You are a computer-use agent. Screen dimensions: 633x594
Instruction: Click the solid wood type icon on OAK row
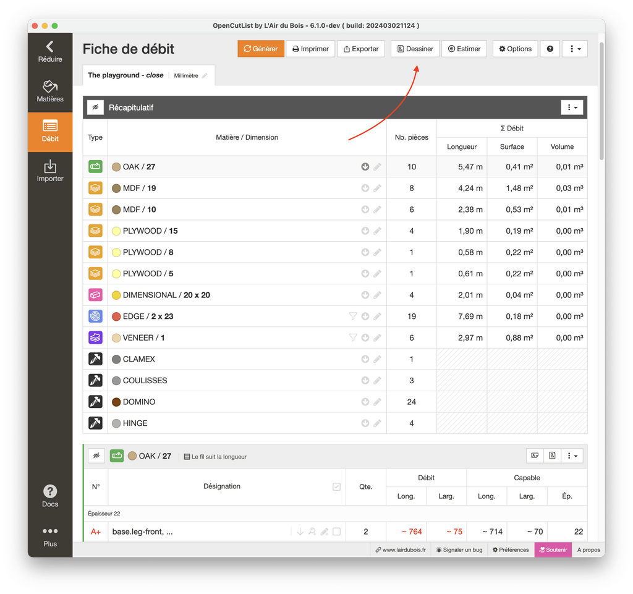(95, 167)
